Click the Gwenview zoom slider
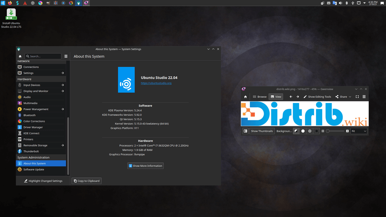Viewport: 386px width, 217px height. pos(335,131)
